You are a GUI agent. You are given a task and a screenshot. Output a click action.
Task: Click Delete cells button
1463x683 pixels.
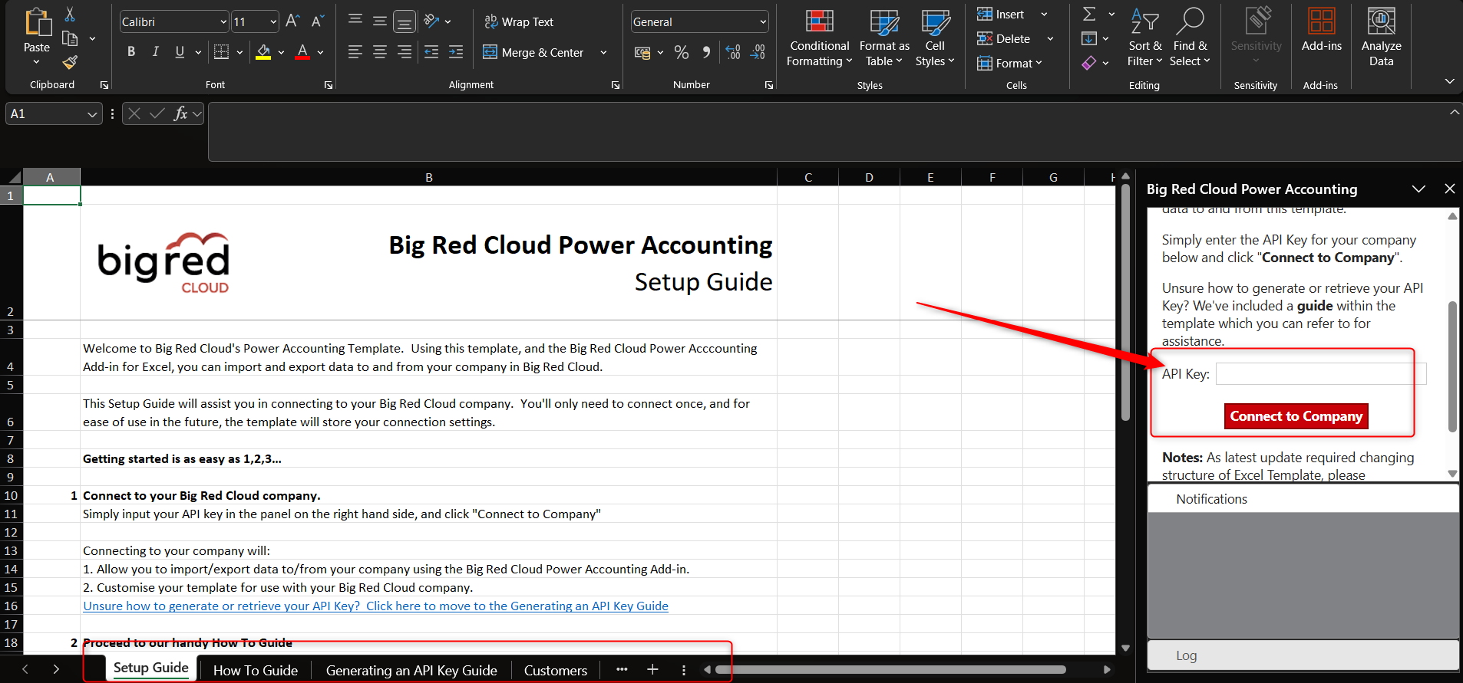point(1004,39)
